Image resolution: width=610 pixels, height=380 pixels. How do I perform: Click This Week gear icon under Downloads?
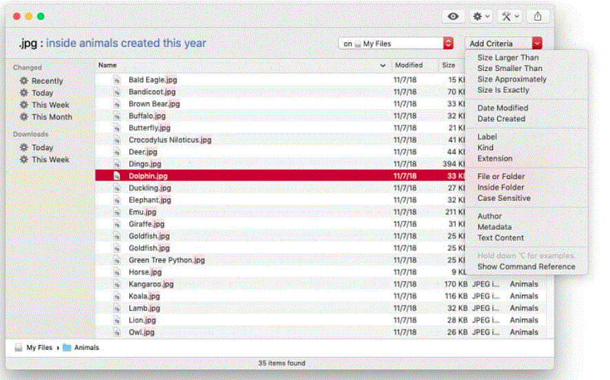click(24, 160)
